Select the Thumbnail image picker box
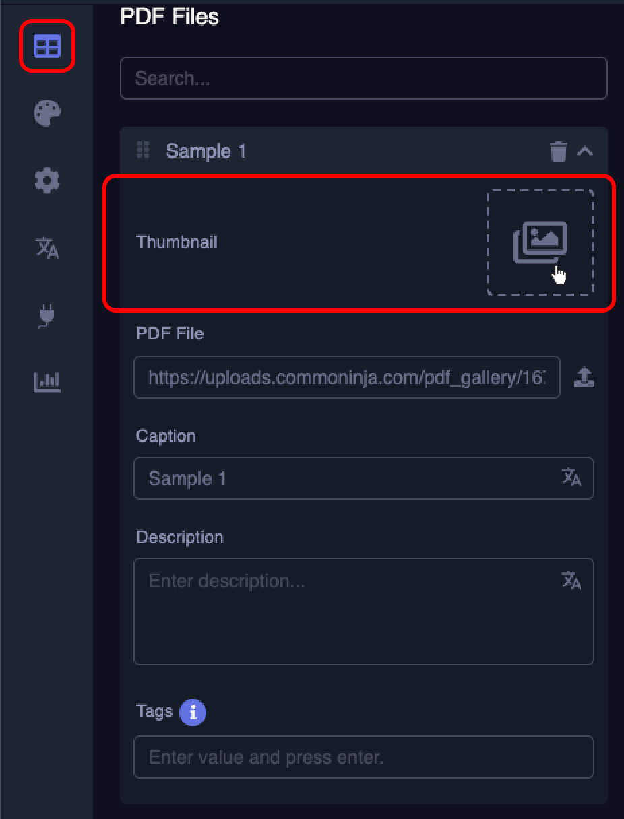Viewport: 624px width, 819px height. click(540, 242)
